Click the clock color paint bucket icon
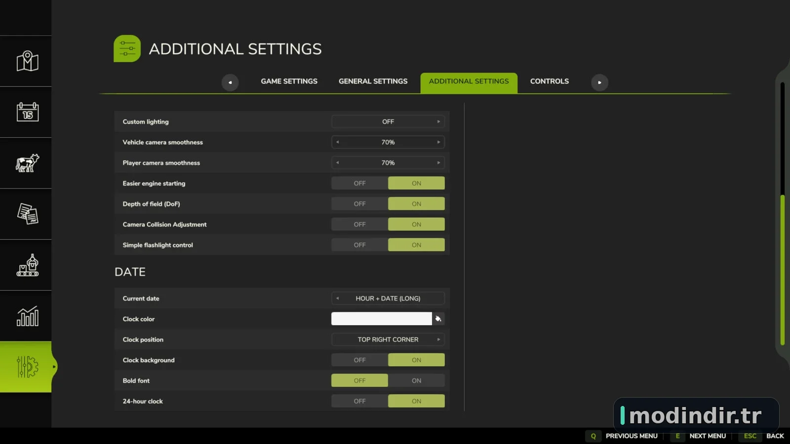The image size is (790, 444). (x=438, y=319)
